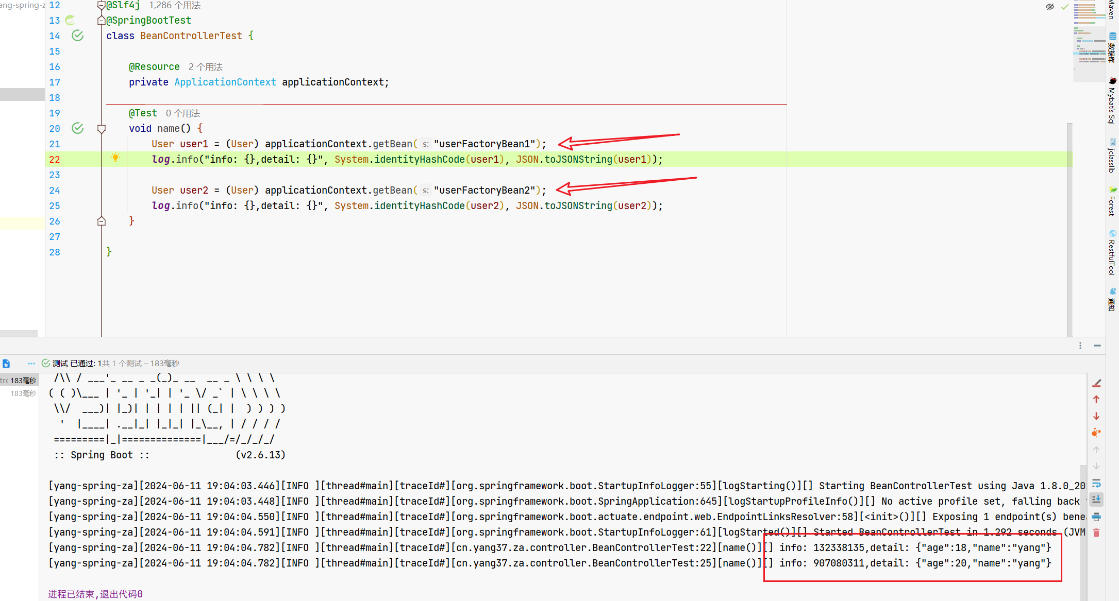Toggle the reader mode eye icon in editor

tap(1050, 7)
